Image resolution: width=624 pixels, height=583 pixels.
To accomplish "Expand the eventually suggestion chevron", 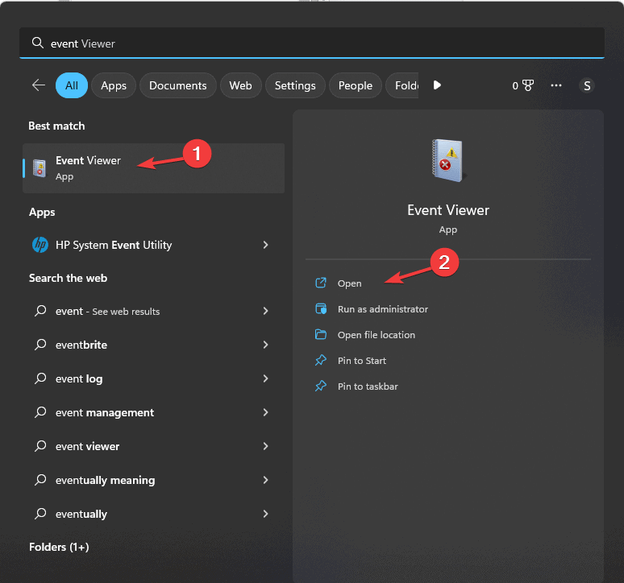I will [x=265, y=514].
